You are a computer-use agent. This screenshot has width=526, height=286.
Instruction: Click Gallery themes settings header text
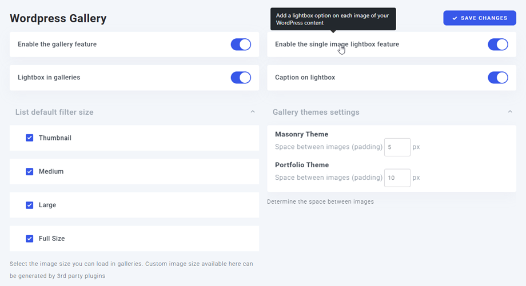pyautogui.click(x=316, y=112)
